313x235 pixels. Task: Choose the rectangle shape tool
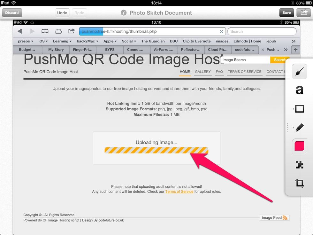click(300, 109)
